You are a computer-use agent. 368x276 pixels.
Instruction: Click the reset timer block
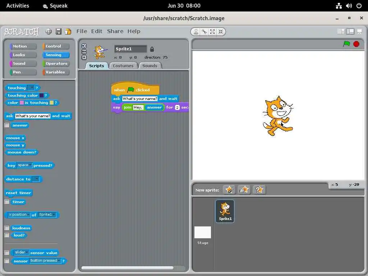[x=19, y=193]
